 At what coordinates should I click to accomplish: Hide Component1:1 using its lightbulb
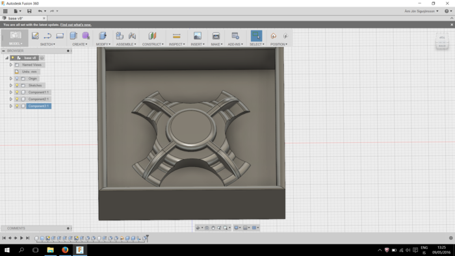[17, 92]
